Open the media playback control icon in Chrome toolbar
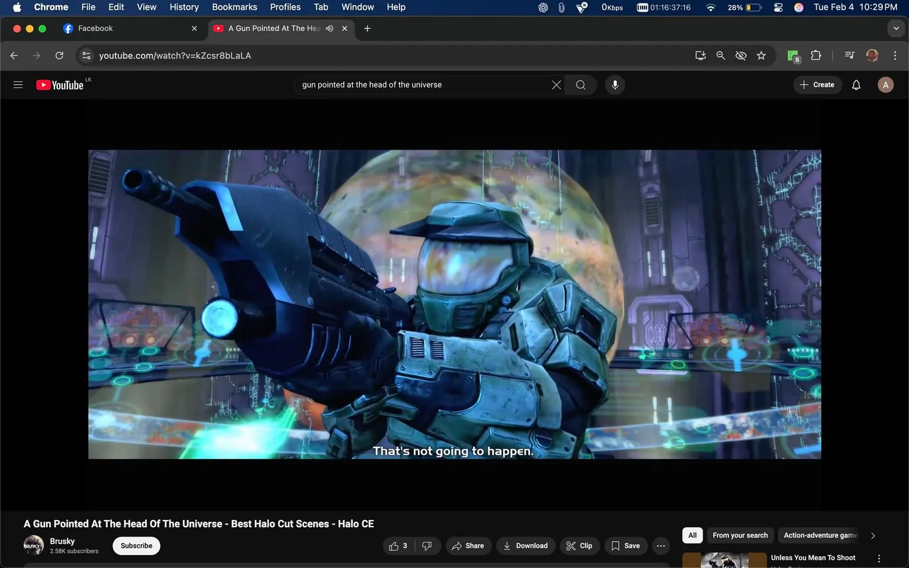The height and width of the screenshot is (568, 909). pyautogui.click(x=849, y=55)
